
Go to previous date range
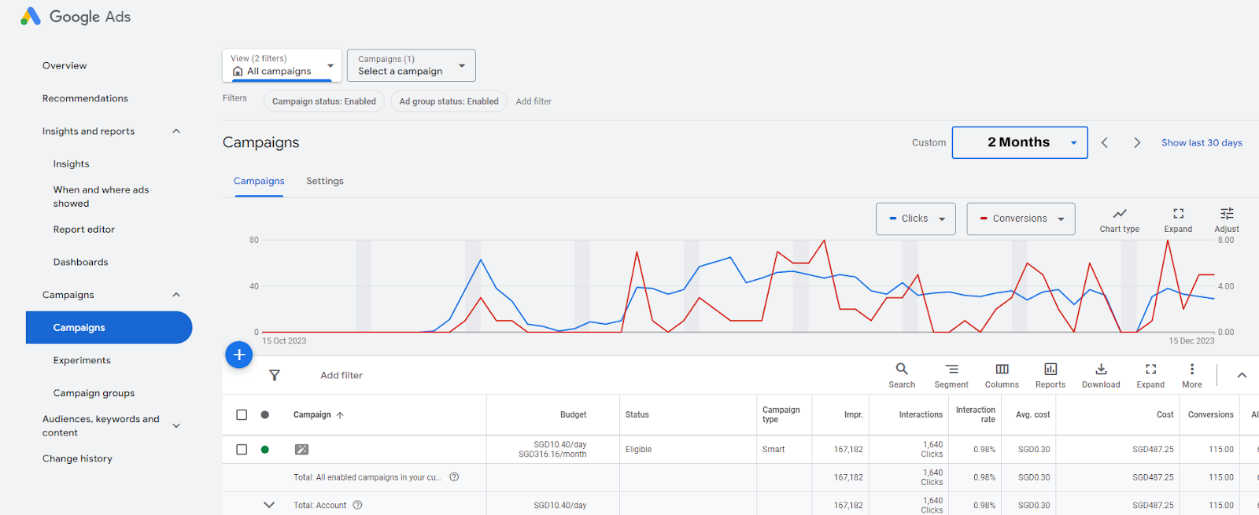click(1105, 142)
